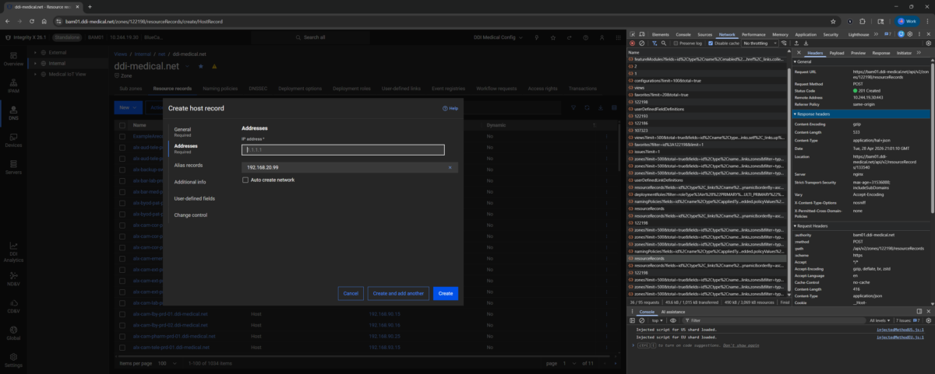Open Help in the Create host record dialog
935x374 pixels.
pos(450,108)
